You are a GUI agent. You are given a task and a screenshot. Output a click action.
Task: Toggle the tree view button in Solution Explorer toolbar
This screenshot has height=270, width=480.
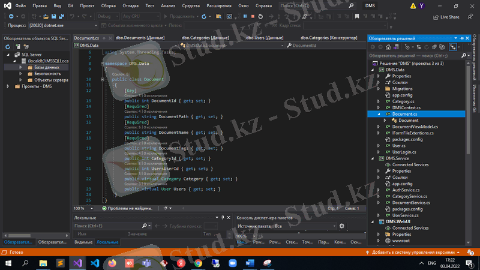tap(452, 46)
